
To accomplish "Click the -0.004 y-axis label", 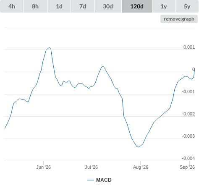I will pyautogui.click(x=188, y=158).
